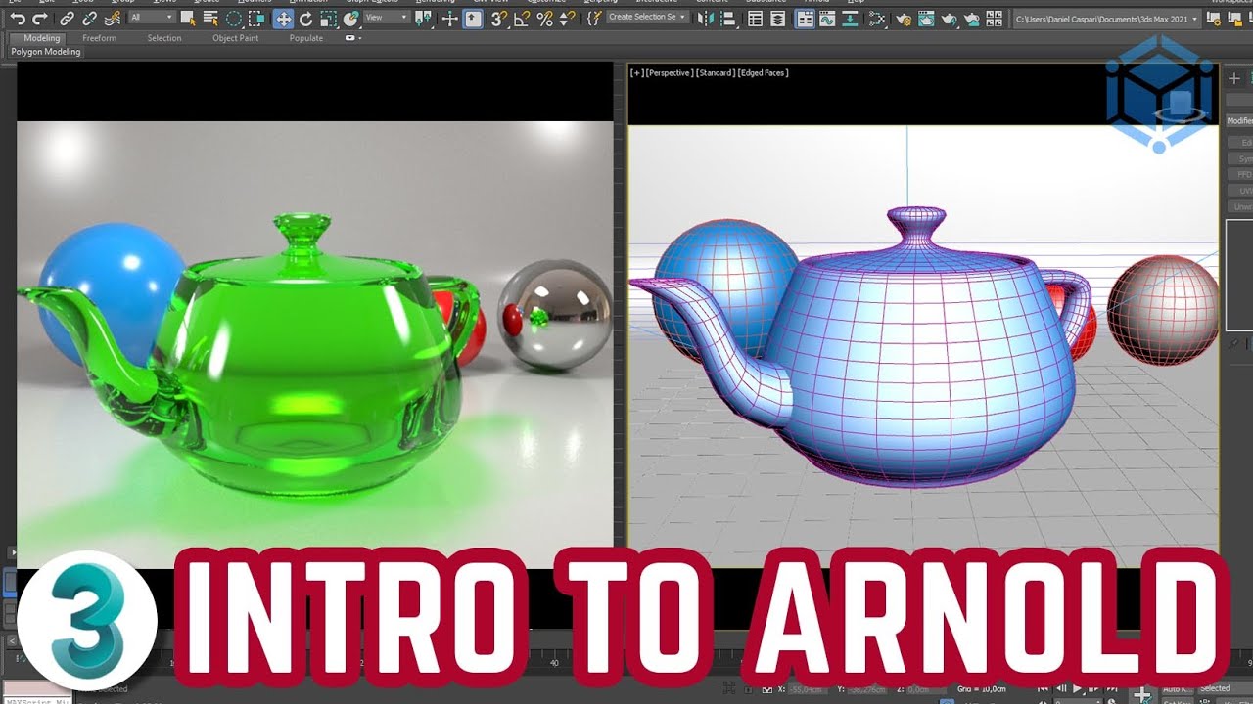The height and width of the screenshot is (704, 1253).
Task: Open the Scene Explorer from toolbar
Action: [755, 19]
